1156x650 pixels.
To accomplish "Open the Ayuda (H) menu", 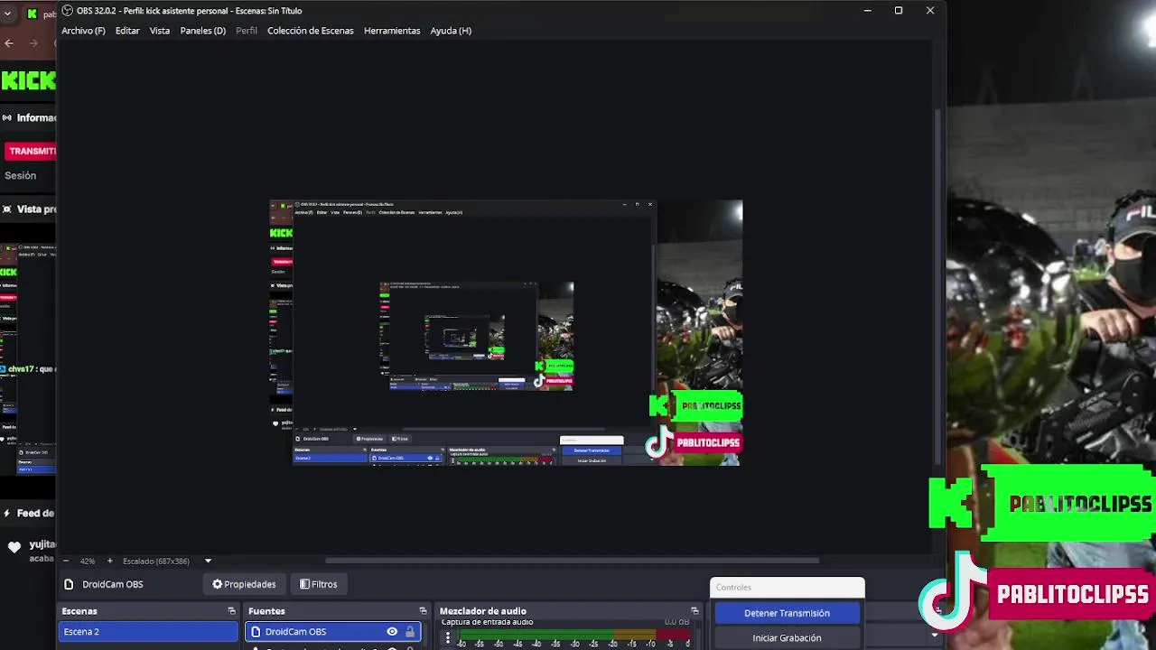I will pos(451,31).
